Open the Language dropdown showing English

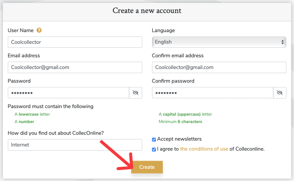(x=219, y=42)
